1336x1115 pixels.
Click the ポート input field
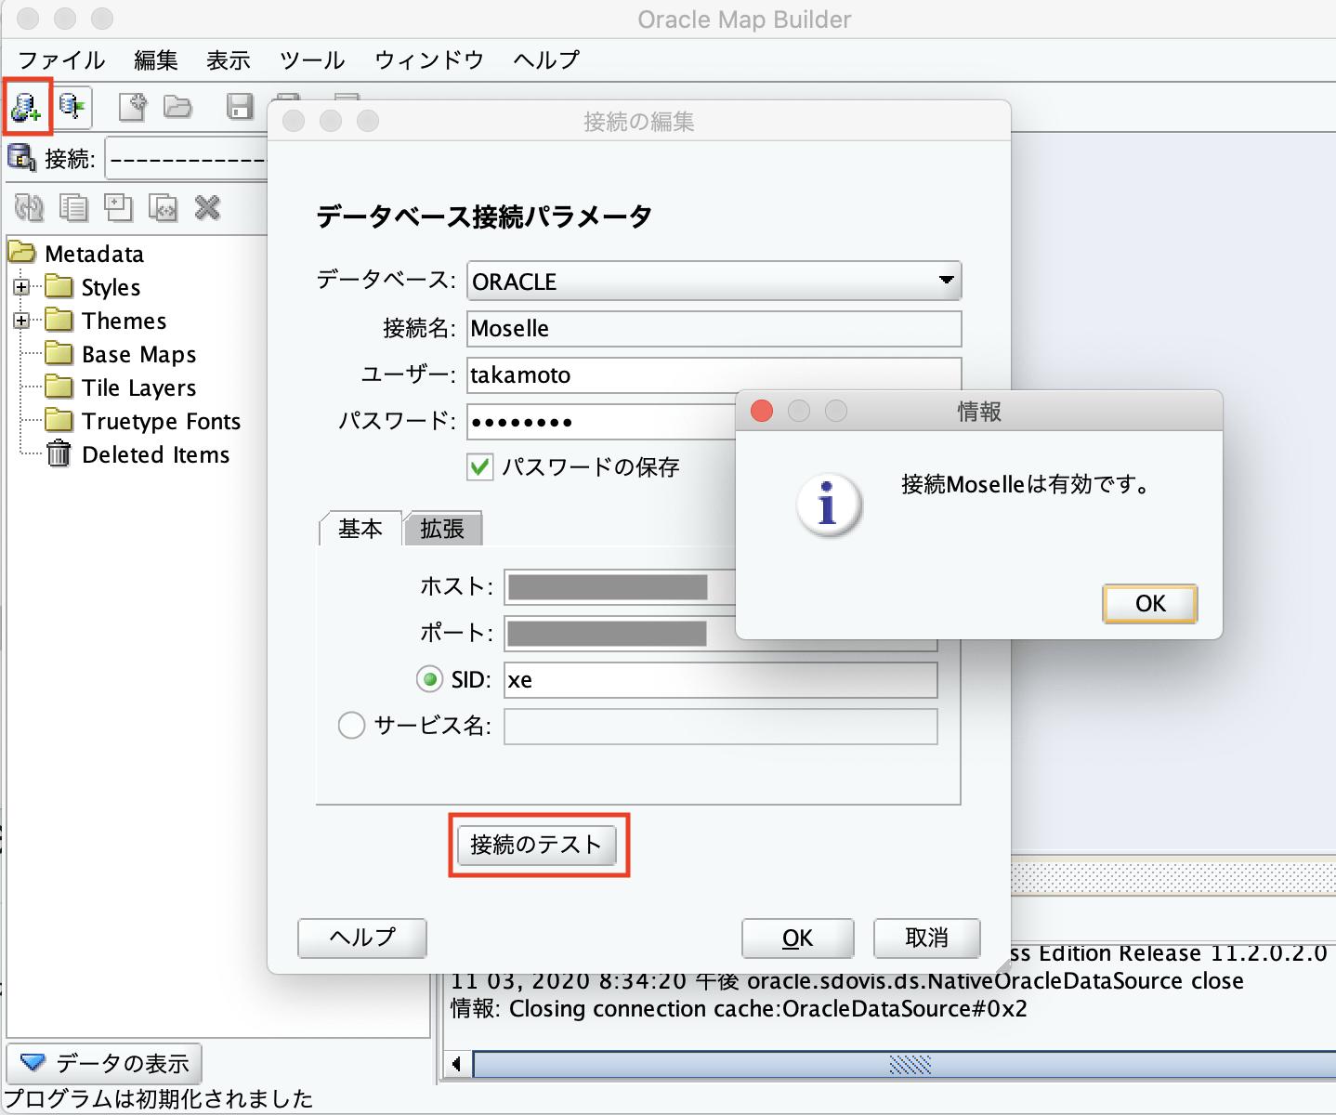coord(620,634)
